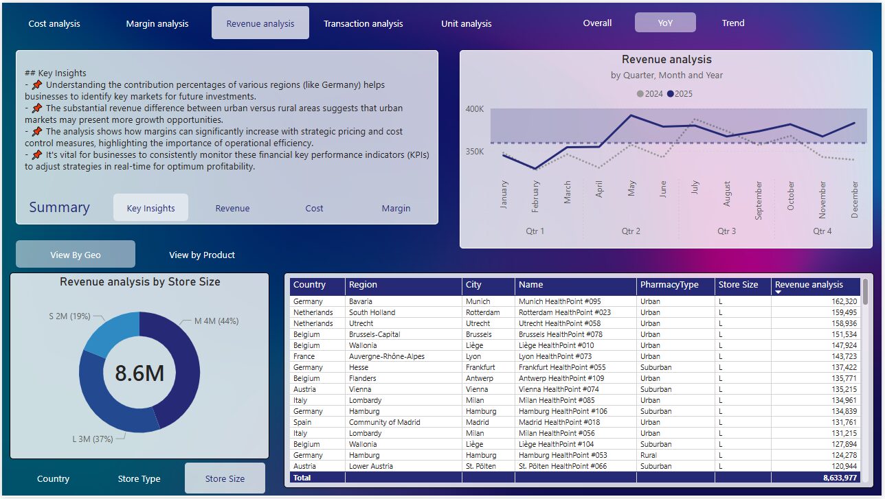
Task: Break down donut chart by Country
Action: 53,478
